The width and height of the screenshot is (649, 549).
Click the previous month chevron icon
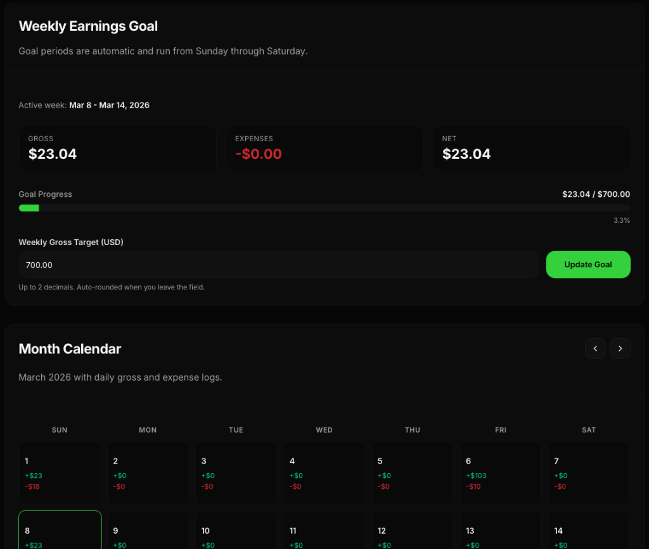595,348
